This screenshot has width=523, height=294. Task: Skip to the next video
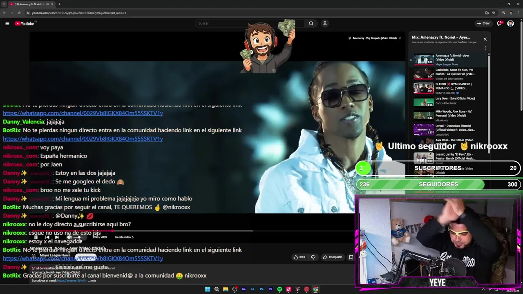click(57, 237)
